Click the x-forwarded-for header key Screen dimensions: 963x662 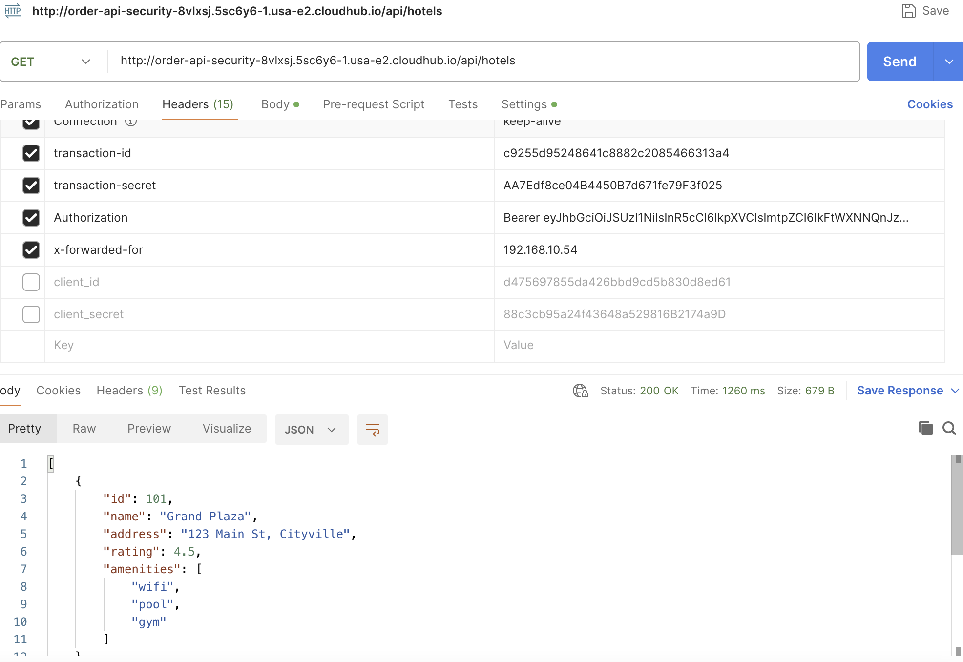click(x=98, y=250)
